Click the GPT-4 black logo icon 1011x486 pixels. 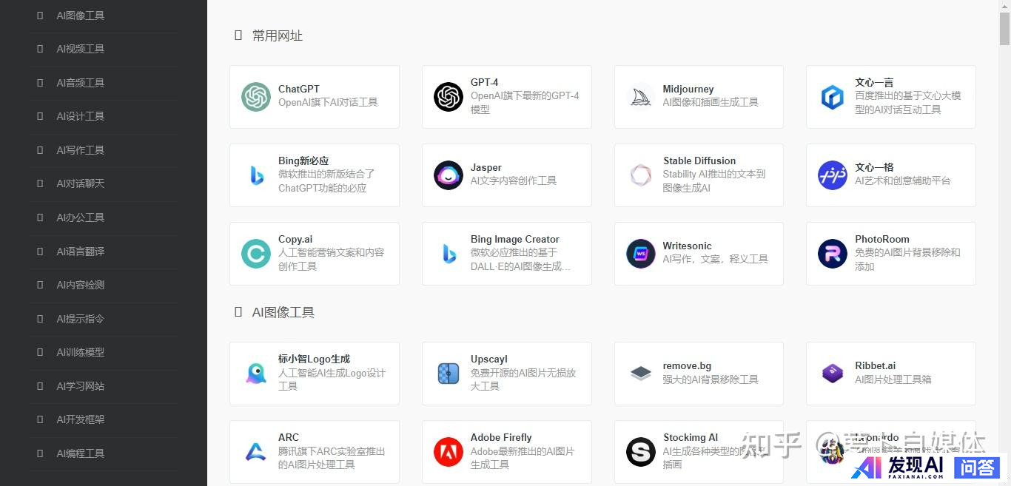pos(449,97)
